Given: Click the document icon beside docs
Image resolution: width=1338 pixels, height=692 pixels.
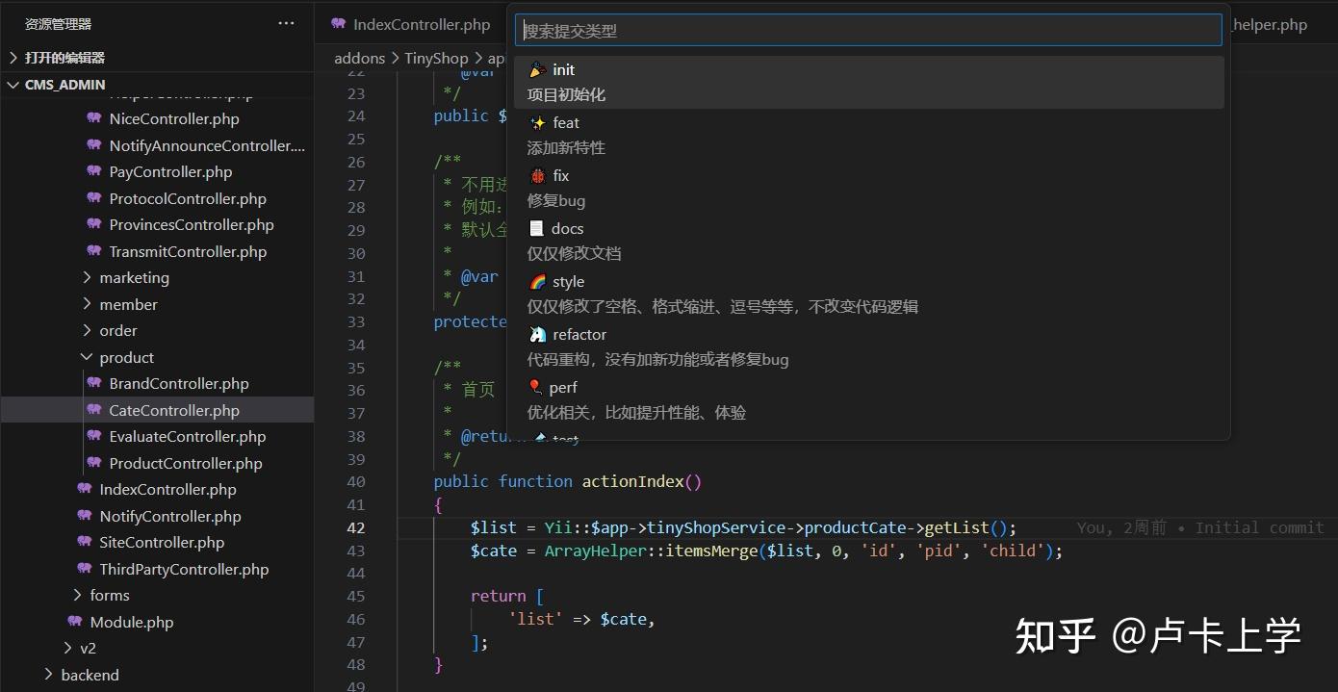Looking at the screenshot, I should click(536, 228).
